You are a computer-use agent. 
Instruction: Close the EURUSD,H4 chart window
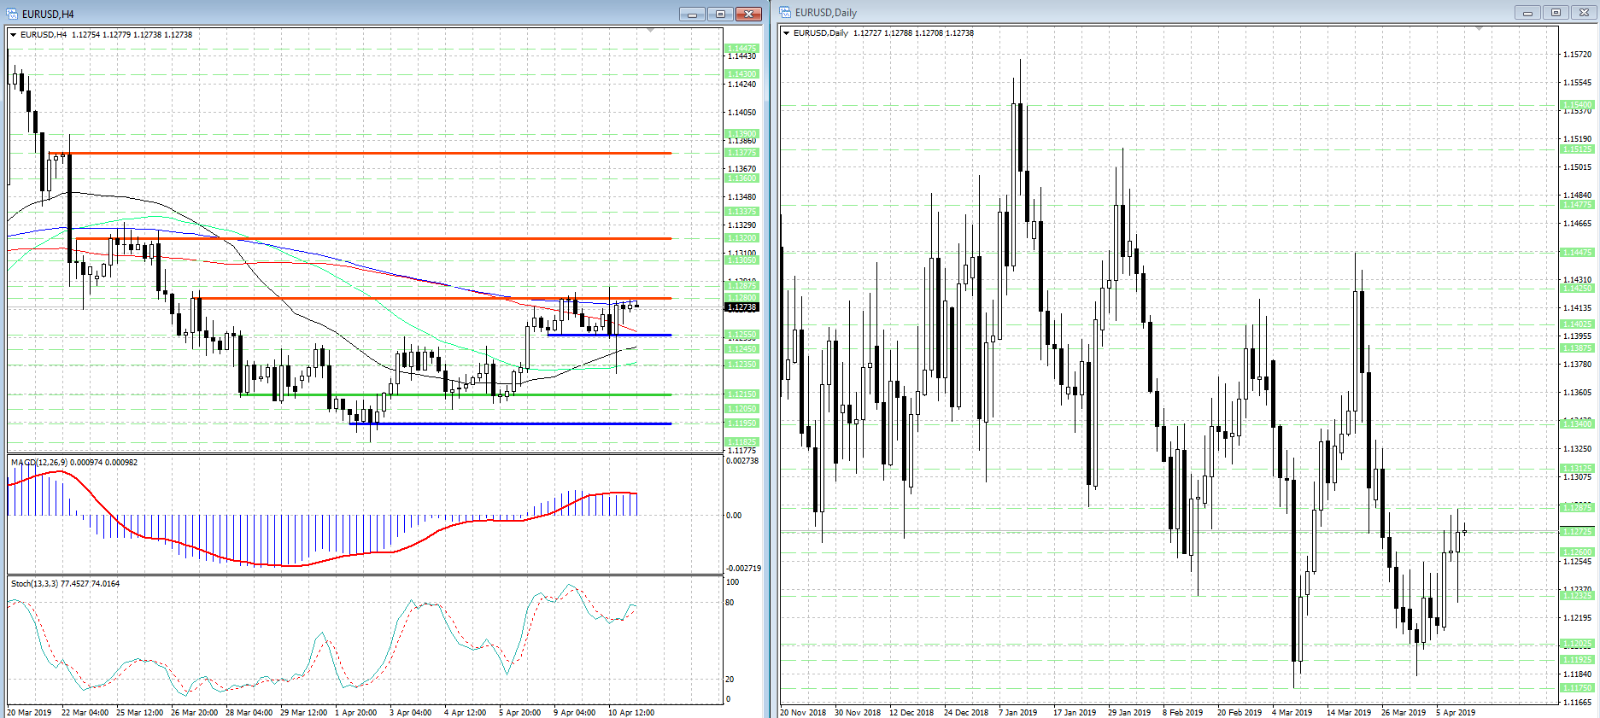748,14
